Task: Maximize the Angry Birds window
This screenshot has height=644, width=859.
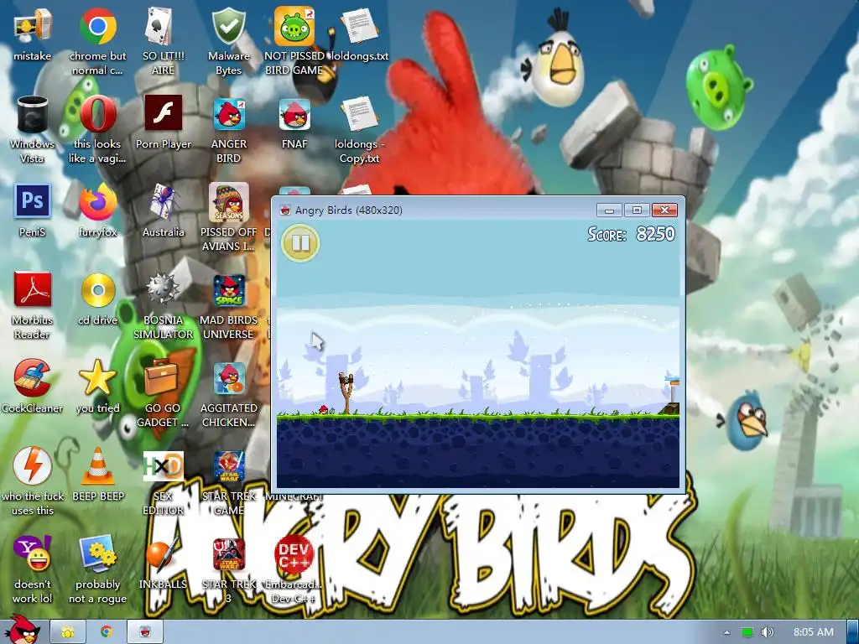Action: click(637, 210)
